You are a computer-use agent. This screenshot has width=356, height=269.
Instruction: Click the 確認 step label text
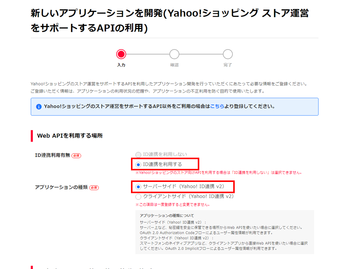click(174, 65)
